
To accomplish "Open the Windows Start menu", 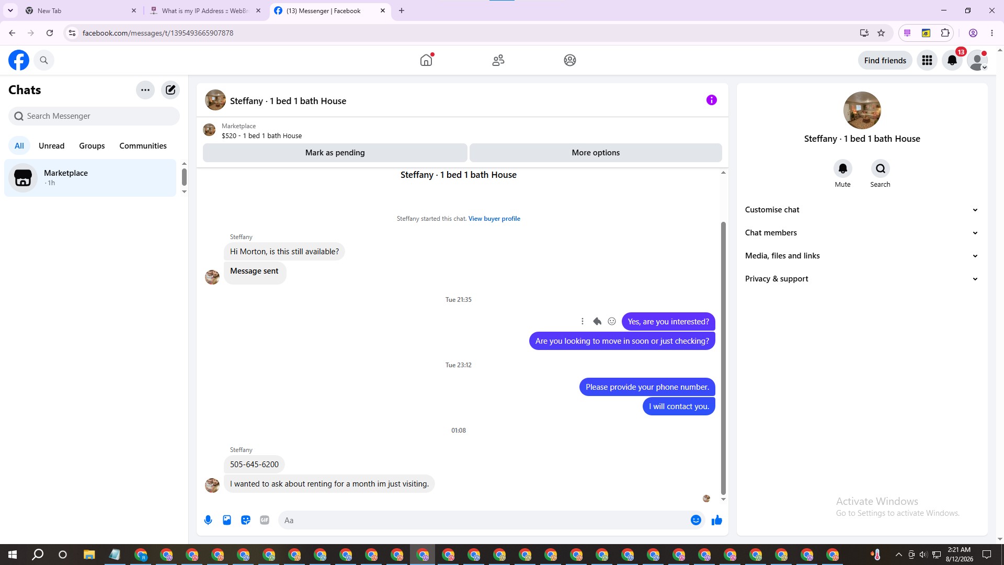I will click(x=13, y=555).
